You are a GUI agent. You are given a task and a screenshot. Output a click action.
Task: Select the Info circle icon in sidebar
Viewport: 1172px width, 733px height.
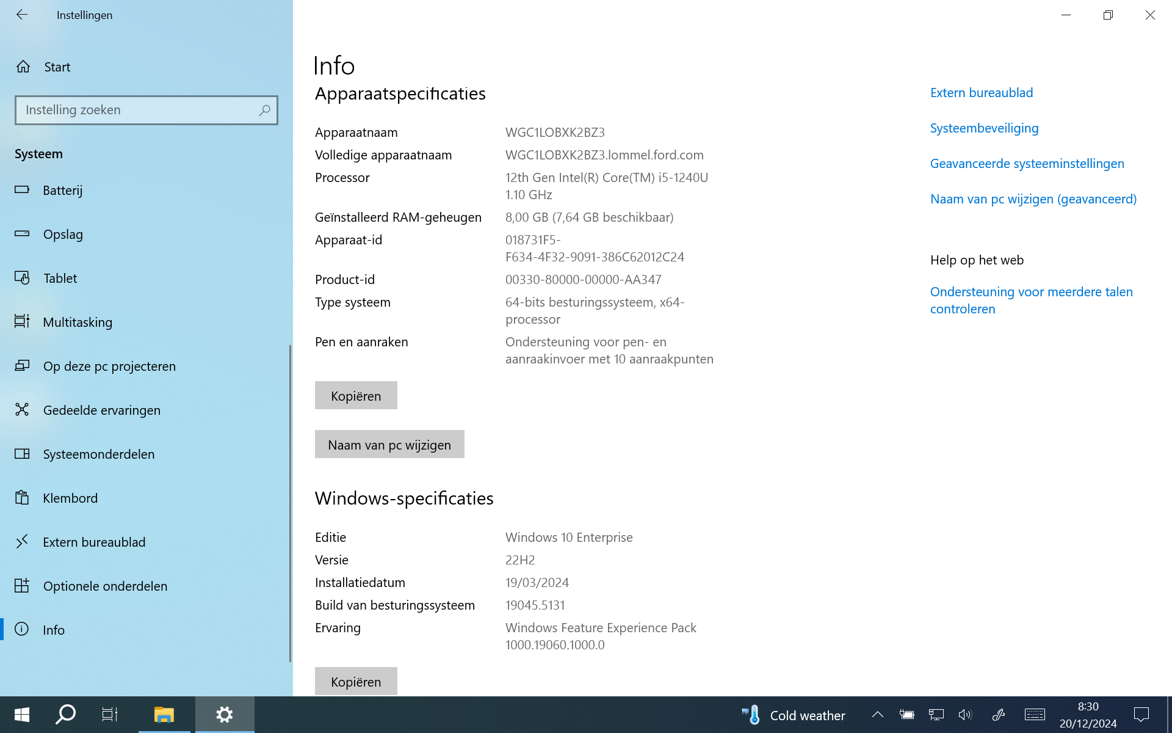coord(22,629)
